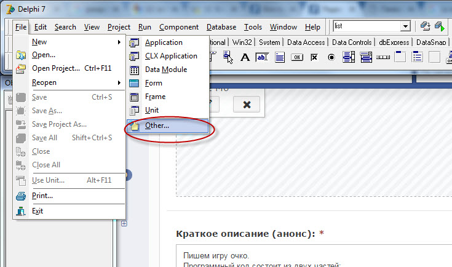Viewport: 452px width, 267px height.
Task: Click the printer icon next to Print
Action: [21, 196]
